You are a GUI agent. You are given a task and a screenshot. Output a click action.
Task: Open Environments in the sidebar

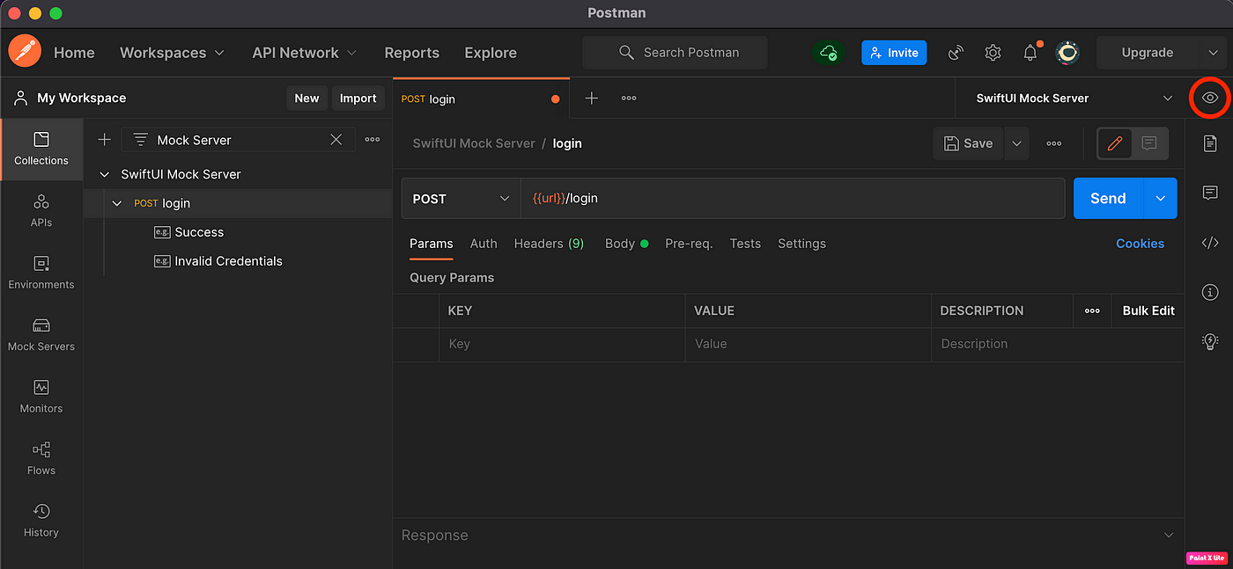41,273
